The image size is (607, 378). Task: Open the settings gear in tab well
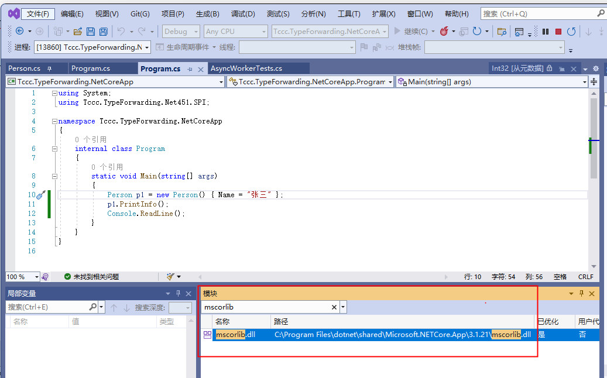click(596, 68)
